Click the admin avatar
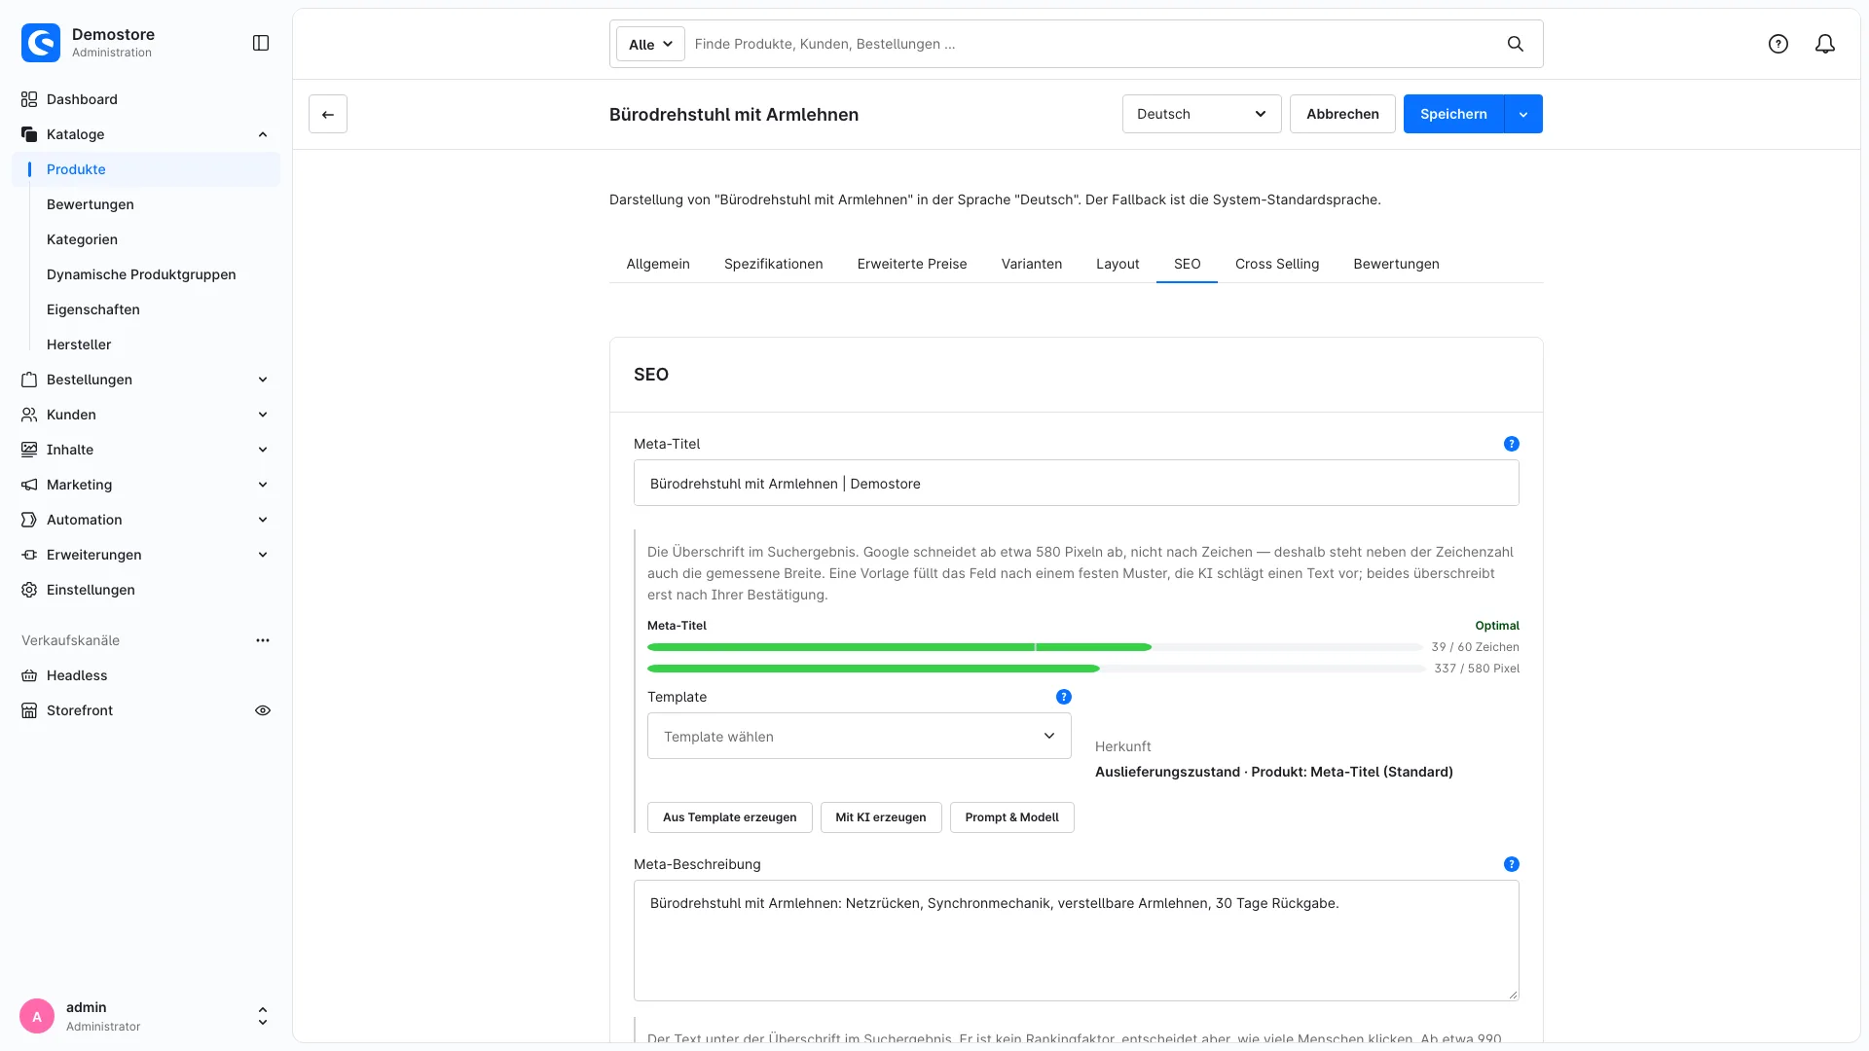Screen dimensions: 1869x1051 (x=37, y=1016)
